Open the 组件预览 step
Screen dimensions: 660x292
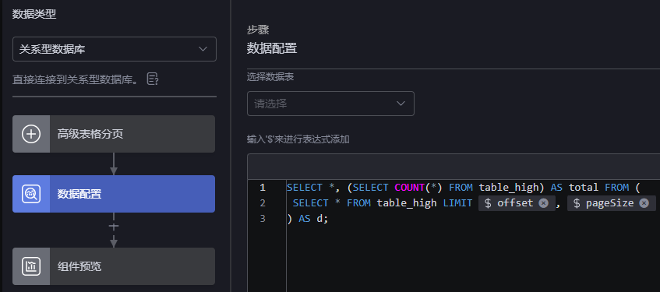coord(114,266)
